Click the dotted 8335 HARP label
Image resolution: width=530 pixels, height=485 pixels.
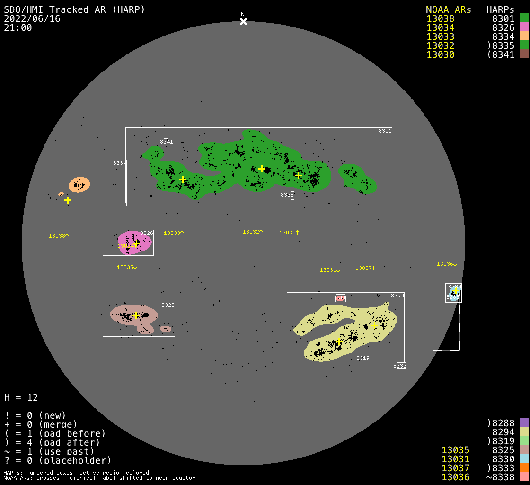point(287,195)
